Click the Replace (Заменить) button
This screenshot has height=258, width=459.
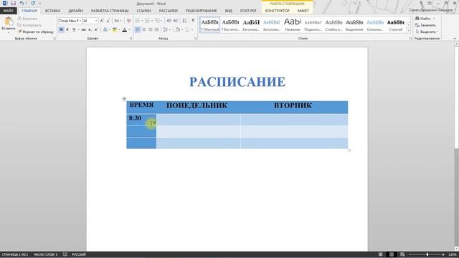pos(425,25)
